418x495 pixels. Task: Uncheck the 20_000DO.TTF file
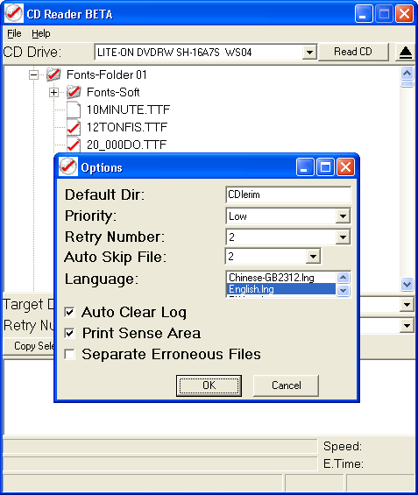74,145
